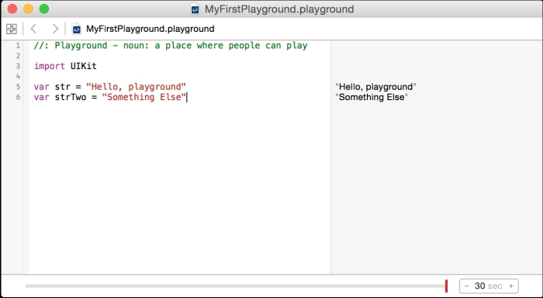The width and height of the screenshot is (543, 298).
Task: Click UIKit in the import statement
Action: pyautogui.click(x=84, y=66)
